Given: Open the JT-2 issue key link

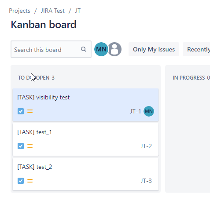Looking at the screenshot, I should (146, 146).
